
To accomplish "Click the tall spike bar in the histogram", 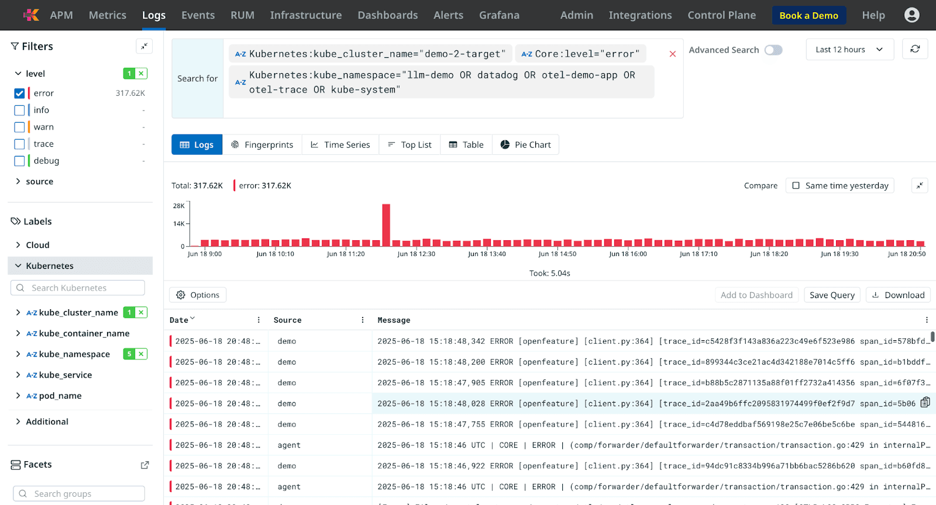I will tap(386, 225).
